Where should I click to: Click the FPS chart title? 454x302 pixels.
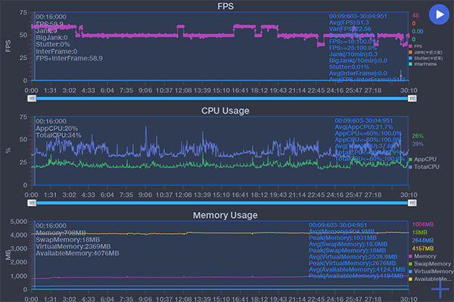tap(225, 6)
